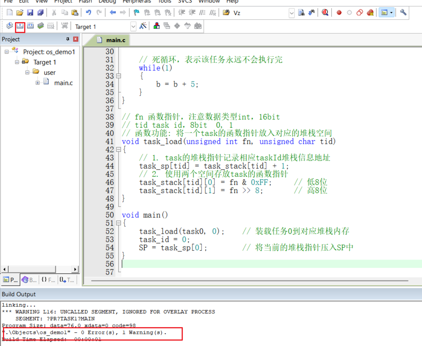Click the Kill all breakpoints icon
Viewport: 422px width, 346px height.
click(370, 13)
